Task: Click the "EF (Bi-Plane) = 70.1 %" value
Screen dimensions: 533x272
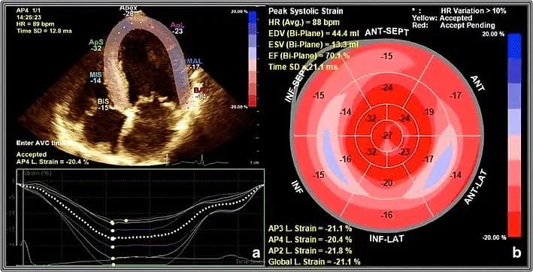Action: [x=309, y=56]
